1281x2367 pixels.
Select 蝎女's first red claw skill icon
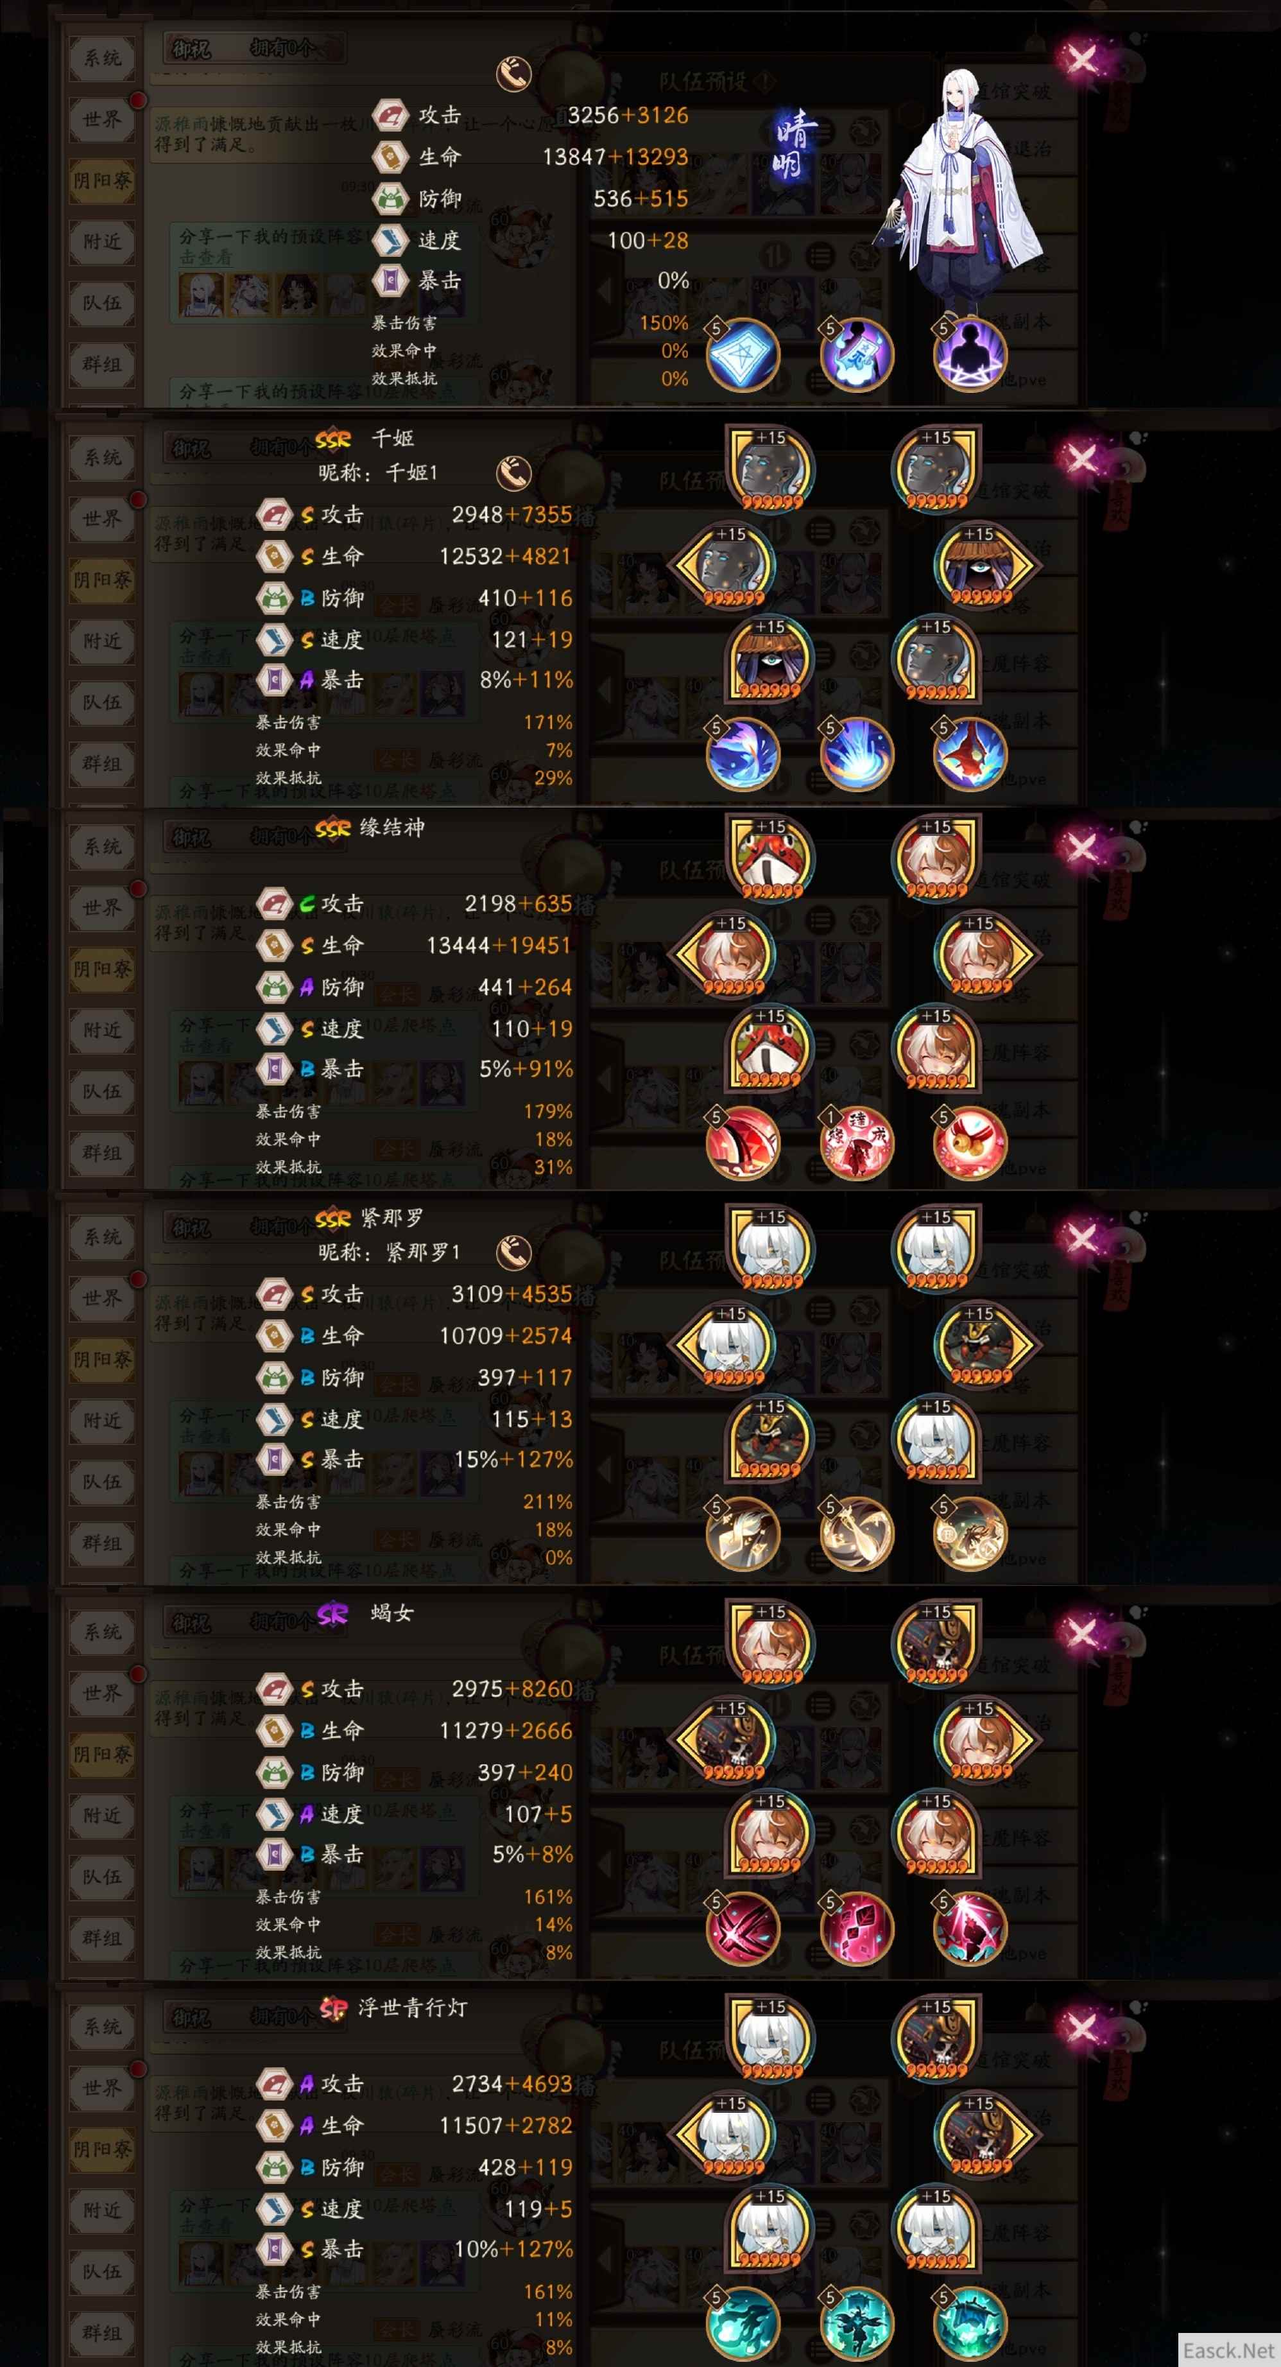pos(742,1928)
